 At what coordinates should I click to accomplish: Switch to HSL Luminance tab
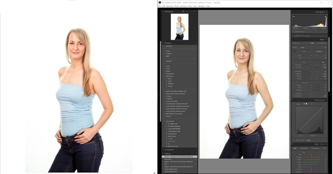tap(316, 148)
